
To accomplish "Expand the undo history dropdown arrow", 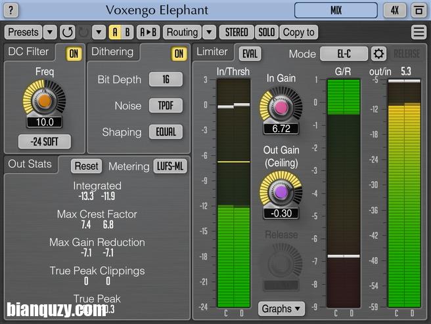I will [99, 32].
